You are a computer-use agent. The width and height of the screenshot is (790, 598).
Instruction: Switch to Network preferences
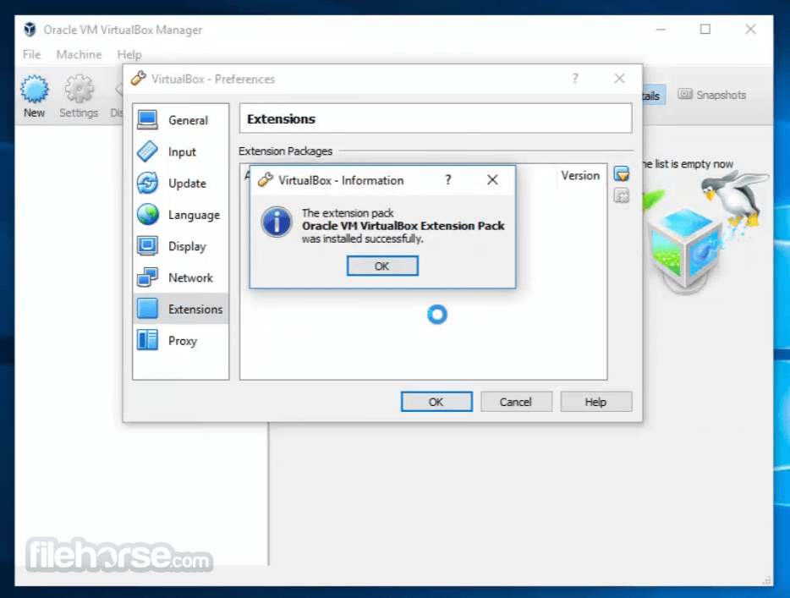click(180, 277)
